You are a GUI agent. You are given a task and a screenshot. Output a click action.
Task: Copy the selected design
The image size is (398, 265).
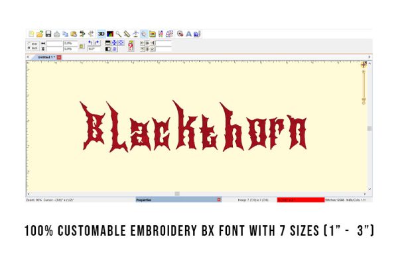(65, 34)
